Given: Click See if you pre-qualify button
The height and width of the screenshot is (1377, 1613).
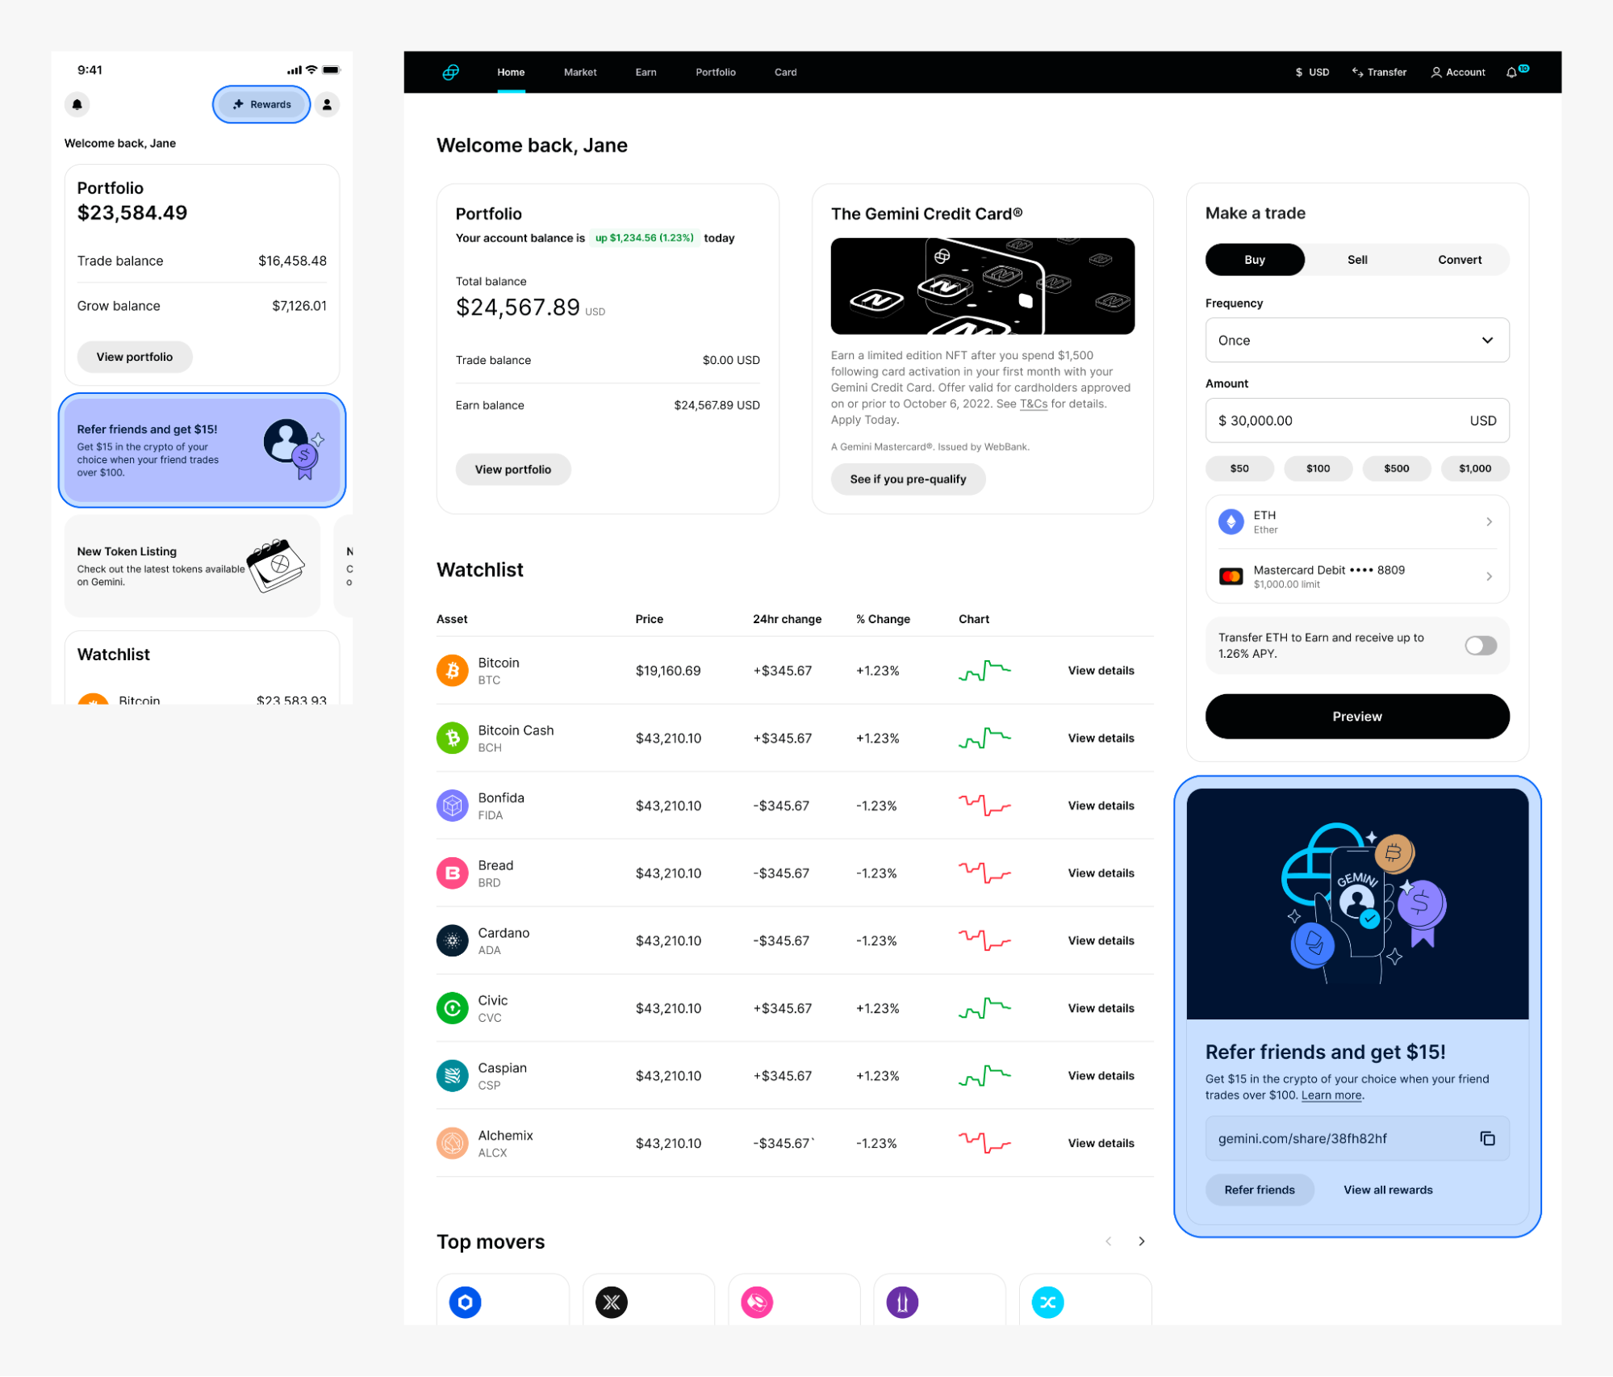Looking at the screenshot, I should [x=907, y=478].
